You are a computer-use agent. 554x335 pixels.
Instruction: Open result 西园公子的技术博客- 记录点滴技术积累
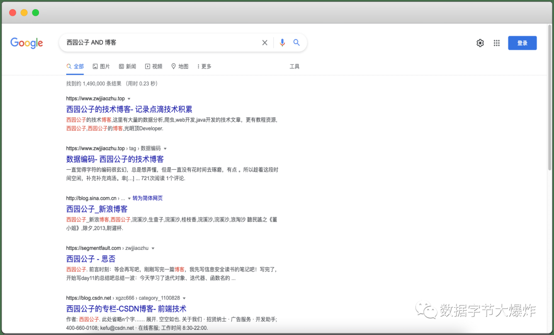tap(129, 109)
